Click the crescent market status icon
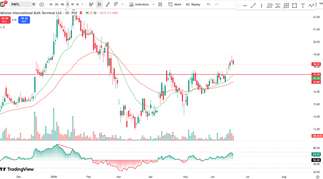This screenshot has width=323, height=179. pos(95,13)
